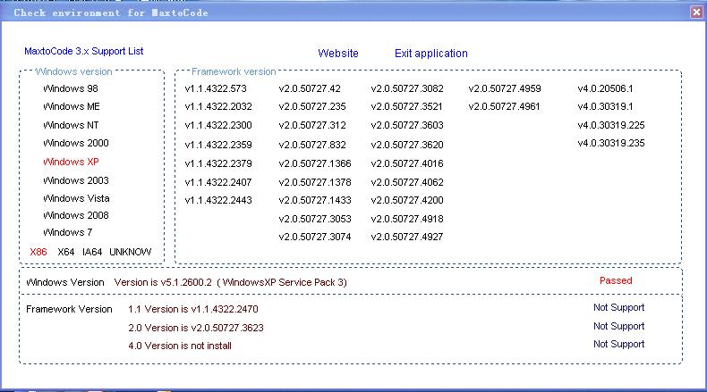Click framework version v2.0.50727.312
Screen dimensions: 707x392
tap(312, 125)
